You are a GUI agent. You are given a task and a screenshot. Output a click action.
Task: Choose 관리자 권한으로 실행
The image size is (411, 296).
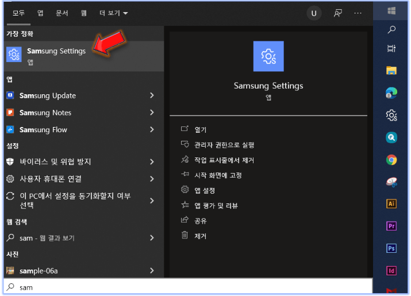coord(224,145)
